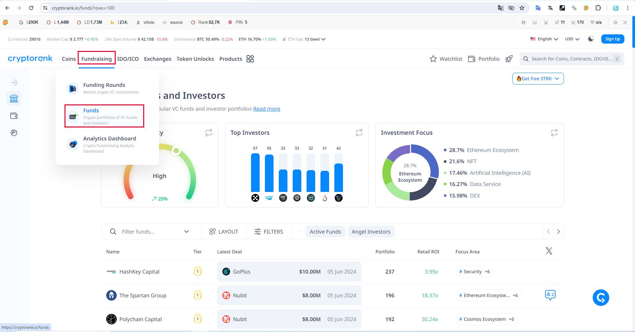Open the wallet icon in the sidebar
Viewport: 635px width, 332px height.
click(14, 116)
